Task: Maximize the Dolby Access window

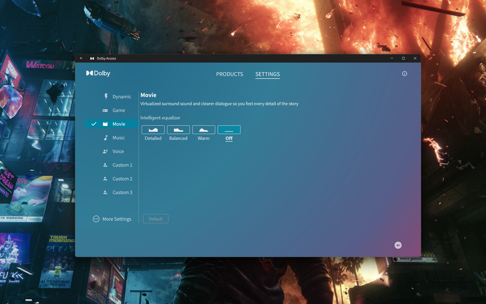Action: pyautogui.click(x=403, y=58)
